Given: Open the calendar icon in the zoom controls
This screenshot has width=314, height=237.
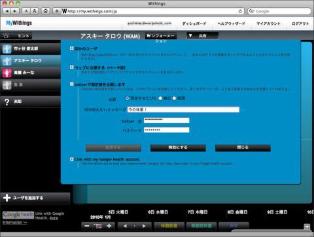Looking at the screenshot, I should [97, 226].
